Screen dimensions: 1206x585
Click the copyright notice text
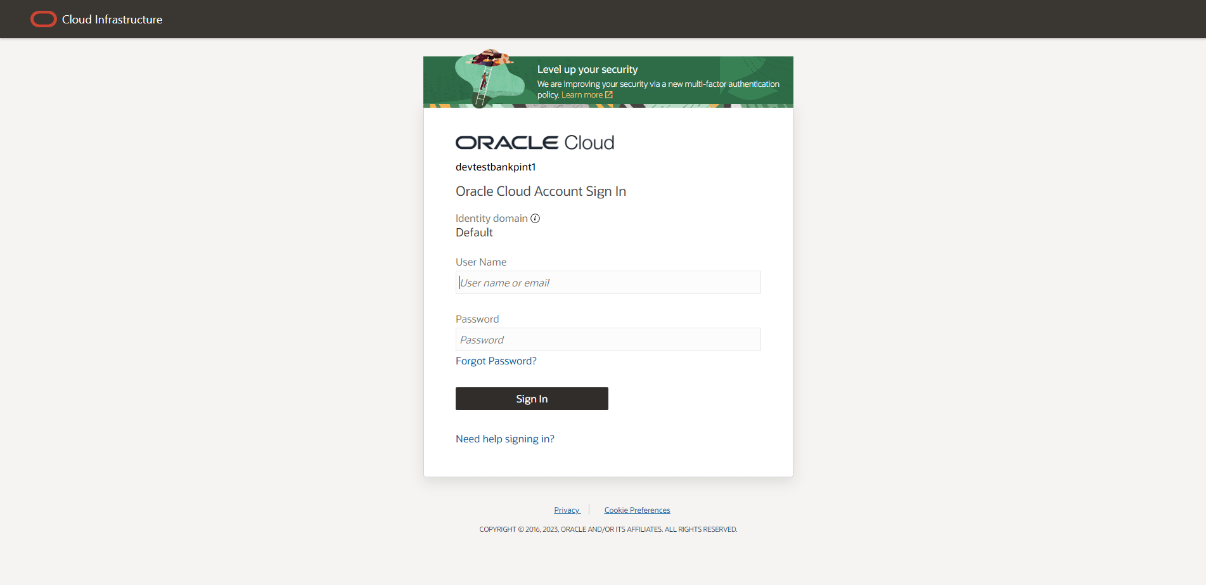608,529
